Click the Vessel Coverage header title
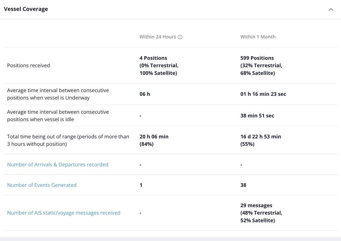This screenshot has width=341, height=241. click(x=26, y=9)
